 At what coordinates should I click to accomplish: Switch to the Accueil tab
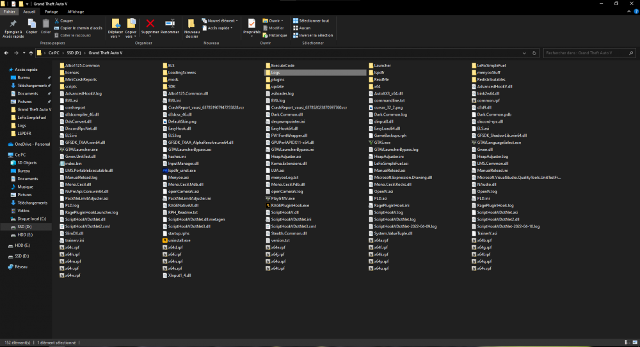29,12
